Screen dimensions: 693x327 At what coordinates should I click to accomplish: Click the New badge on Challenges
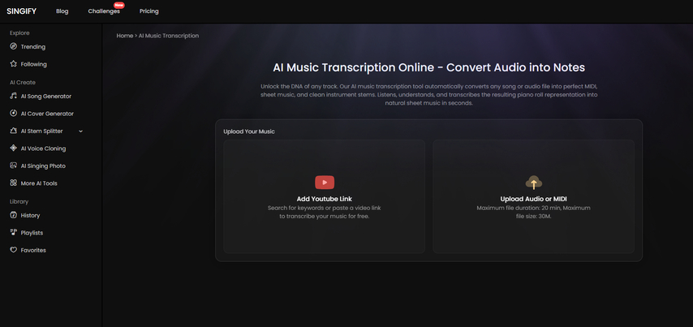click(x=118, y=5)
